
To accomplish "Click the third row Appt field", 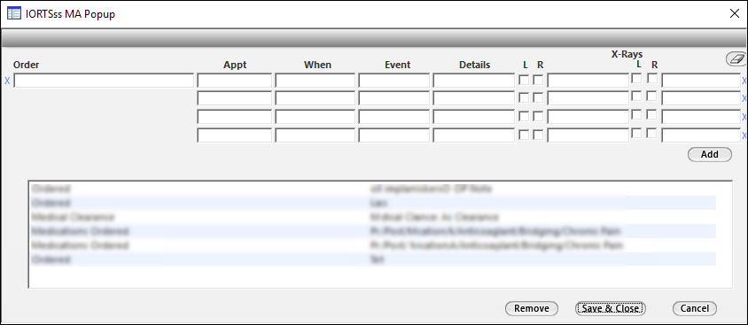I will (234, 117).
